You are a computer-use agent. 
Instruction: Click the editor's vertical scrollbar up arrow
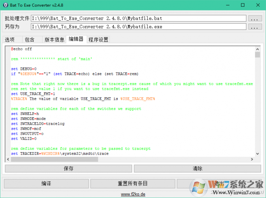pyautogui.click(x=257, y=49)
